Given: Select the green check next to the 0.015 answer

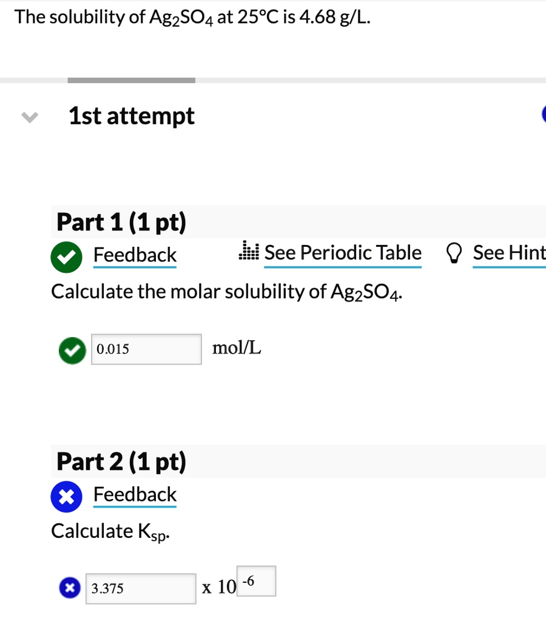Looking at the screenshot, I should pos(72,350).
